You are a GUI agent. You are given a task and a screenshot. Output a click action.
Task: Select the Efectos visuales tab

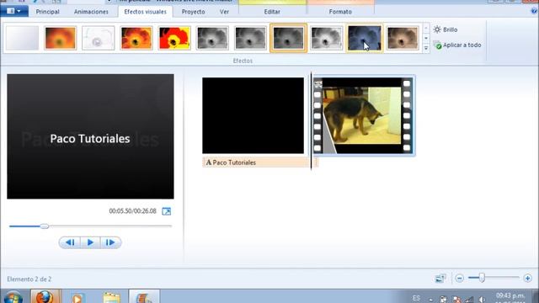[x=145, y=12]
